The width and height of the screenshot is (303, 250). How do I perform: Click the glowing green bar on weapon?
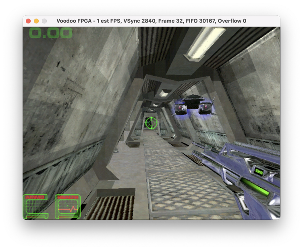(255, 186)
